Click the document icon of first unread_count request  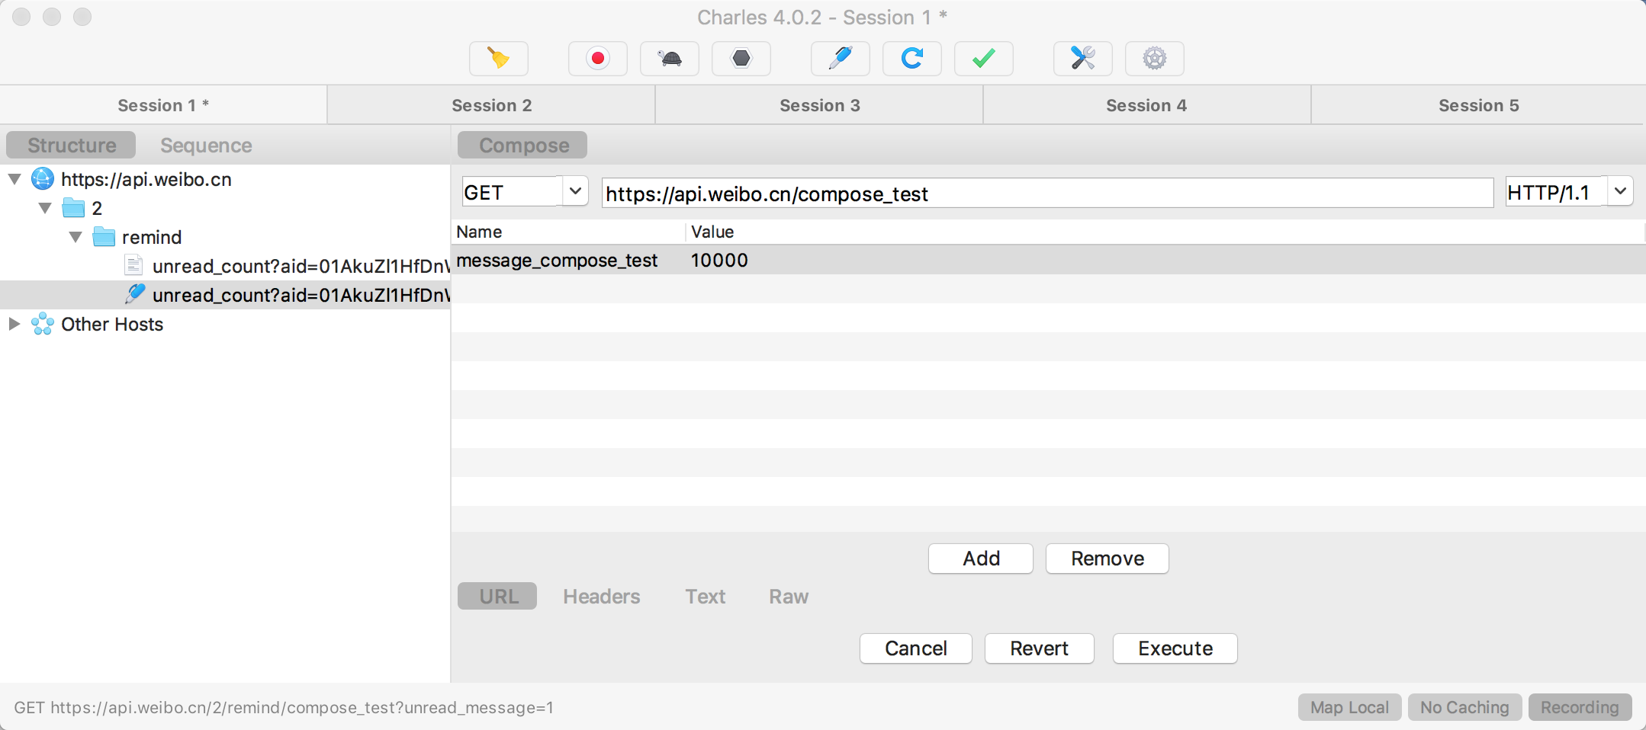[x=133, y=265]
